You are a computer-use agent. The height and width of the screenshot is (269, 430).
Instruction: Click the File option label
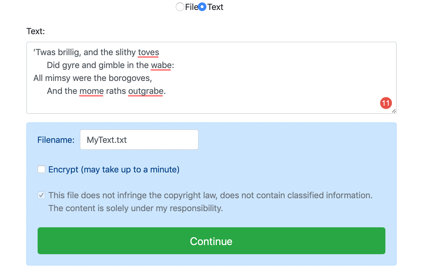pyautogui.click(x=191, y=7)
